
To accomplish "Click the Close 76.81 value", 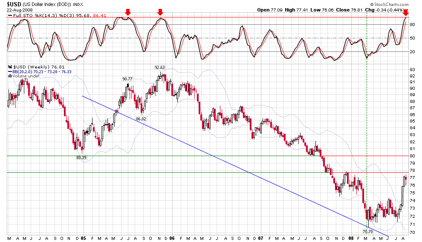I will [x=350, y=10].
